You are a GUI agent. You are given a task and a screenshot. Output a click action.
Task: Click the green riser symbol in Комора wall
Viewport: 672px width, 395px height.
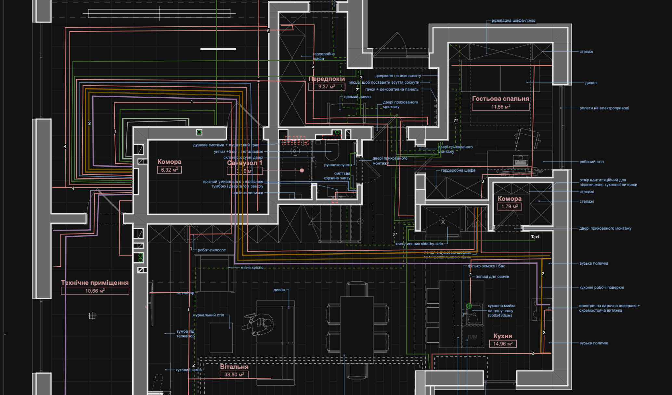(199, 132)
